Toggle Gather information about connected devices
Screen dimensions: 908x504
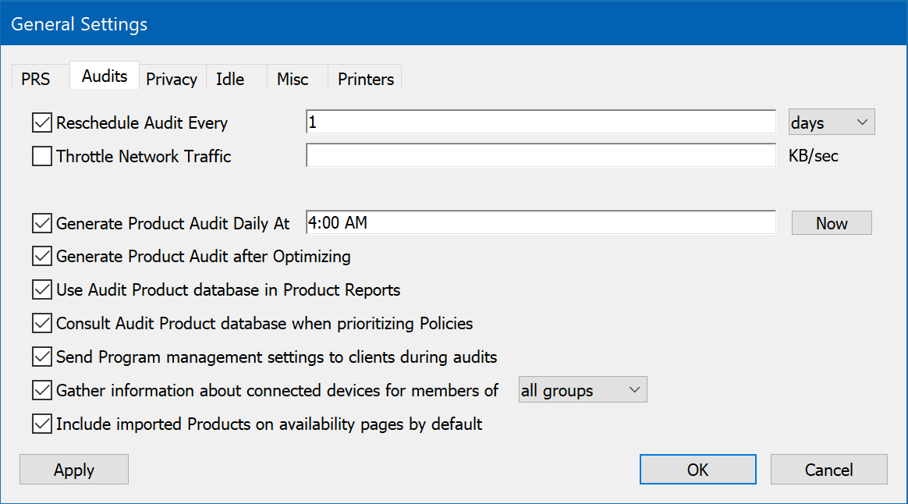point(42,391)
